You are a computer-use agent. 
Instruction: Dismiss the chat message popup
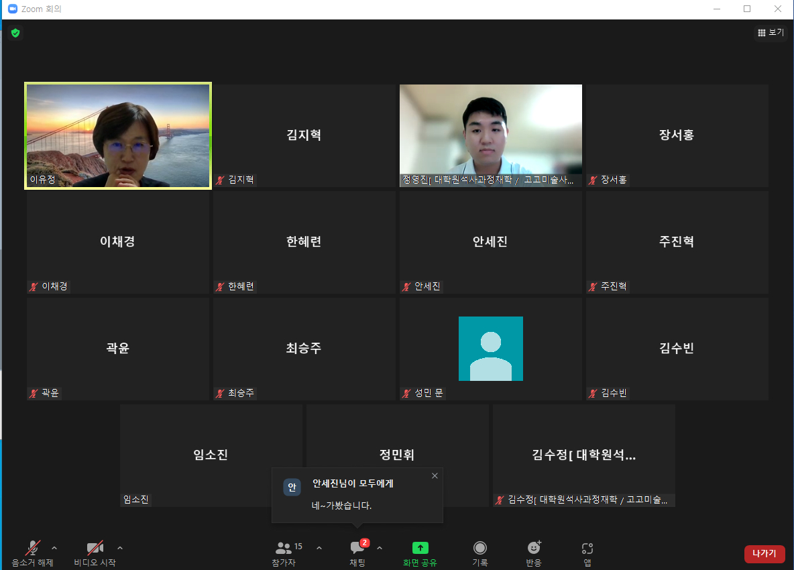[x=435, y=476]
